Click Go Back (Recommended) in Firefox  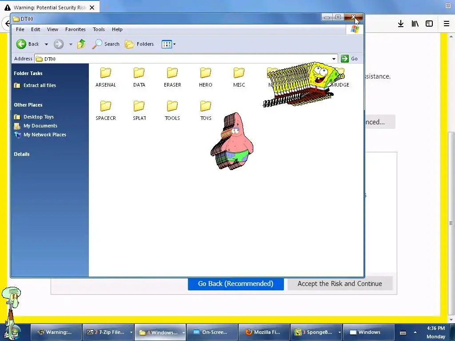235,284
